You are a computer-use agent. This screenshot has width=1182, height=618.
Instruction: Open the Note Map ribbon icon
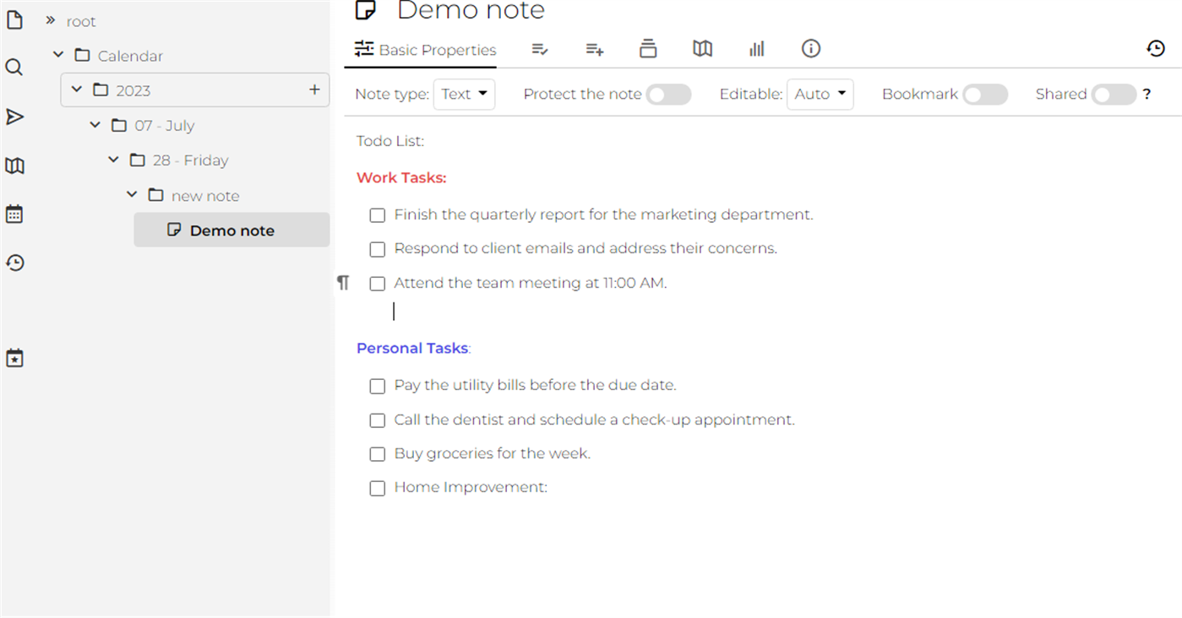click(702, 48)
